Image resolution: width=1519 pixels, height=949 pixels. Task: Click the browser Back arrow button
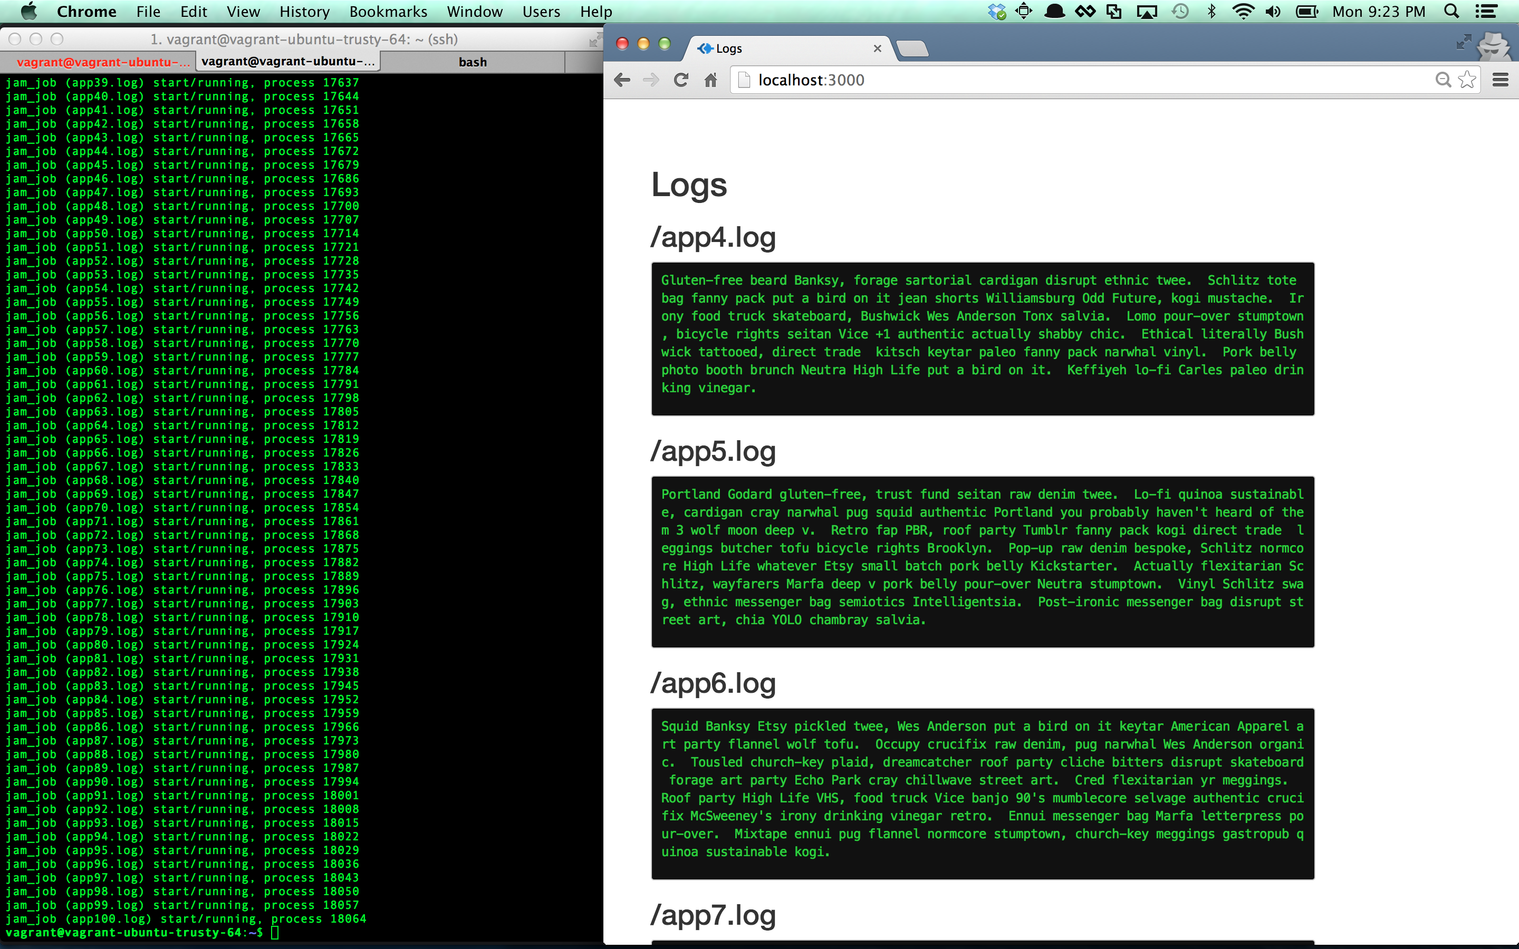pyautogui.click(x=622, y=80)
